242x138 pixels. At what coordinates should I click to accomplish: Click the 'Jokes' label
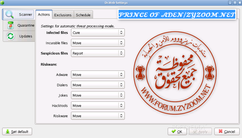point(63,95)
